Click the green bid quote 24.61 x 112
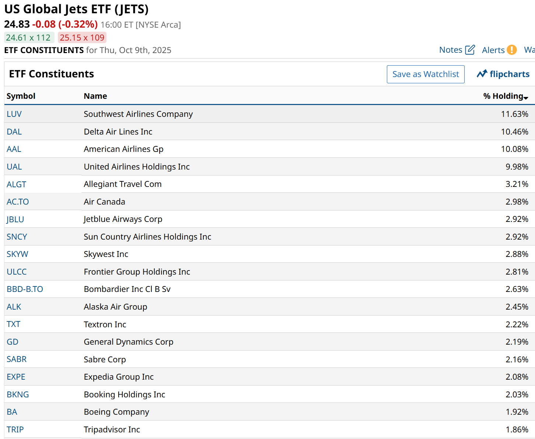 coord(29,38)
